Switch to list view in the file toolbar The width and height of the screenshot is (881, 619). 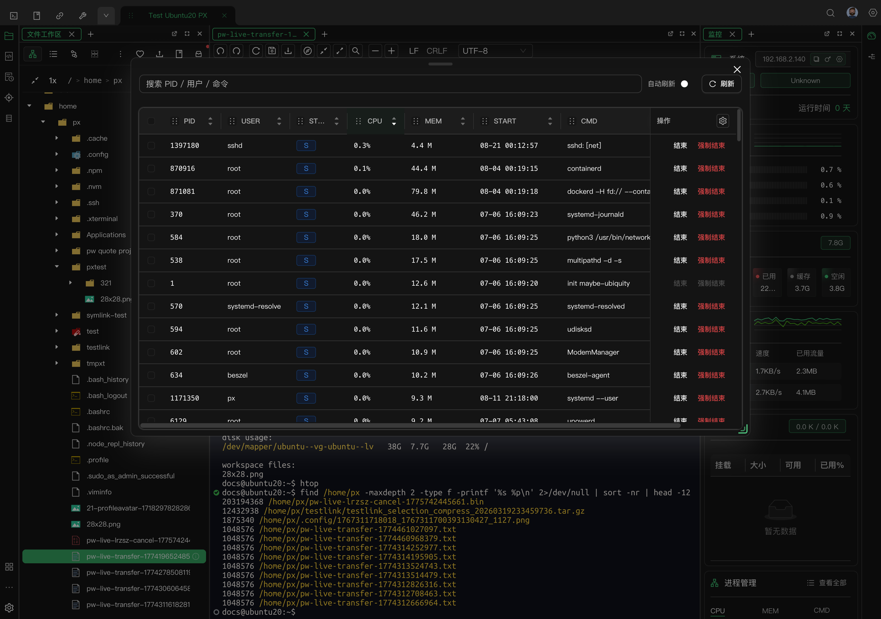(53, 54)
